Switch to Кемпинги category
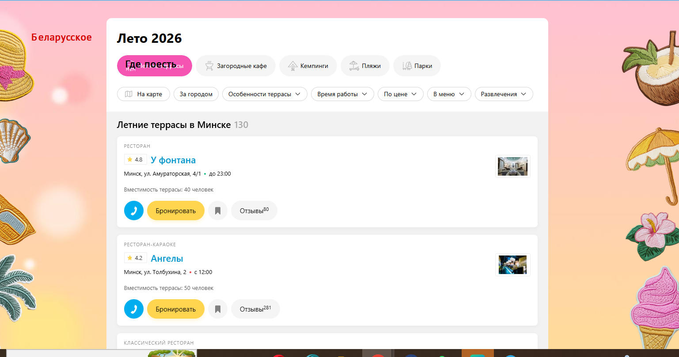The width and height of the screenshot is (679, 357). [308, 66]
